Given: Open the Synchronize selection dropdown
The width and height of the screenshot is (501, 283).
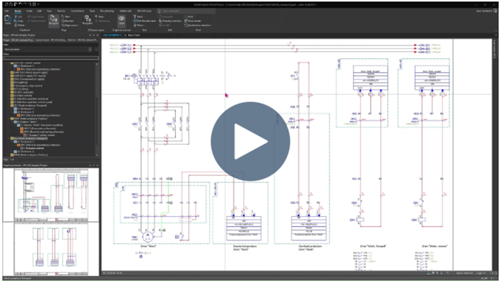Looking at the screenshot, I should click(x=199, y=25).
